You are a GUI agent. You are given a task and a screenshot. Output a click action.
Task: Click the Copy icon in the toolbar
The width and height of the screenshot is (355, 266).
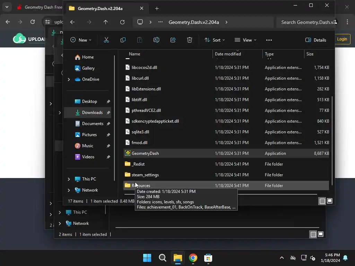click(x=123, y=40)
